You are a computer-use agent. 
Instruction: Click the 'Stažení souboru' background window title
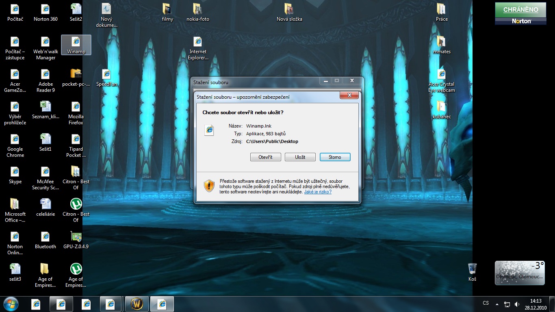[211, 82]
